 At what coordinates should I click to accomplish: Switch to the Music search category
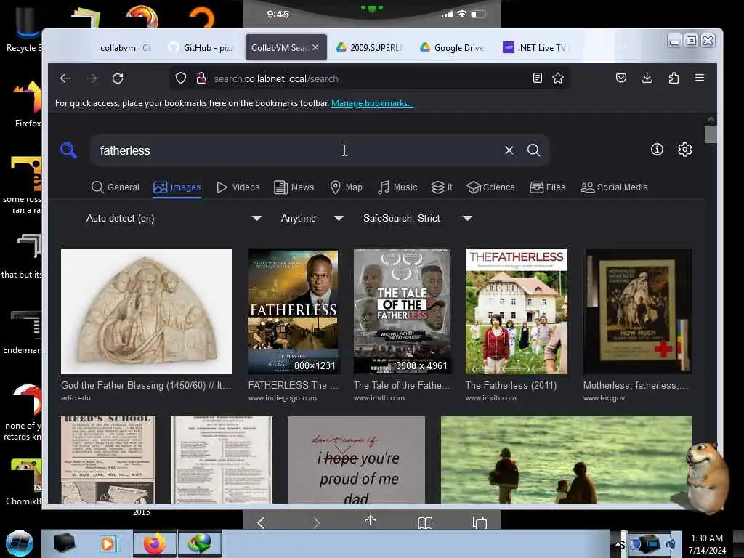[x=397, y=187]
